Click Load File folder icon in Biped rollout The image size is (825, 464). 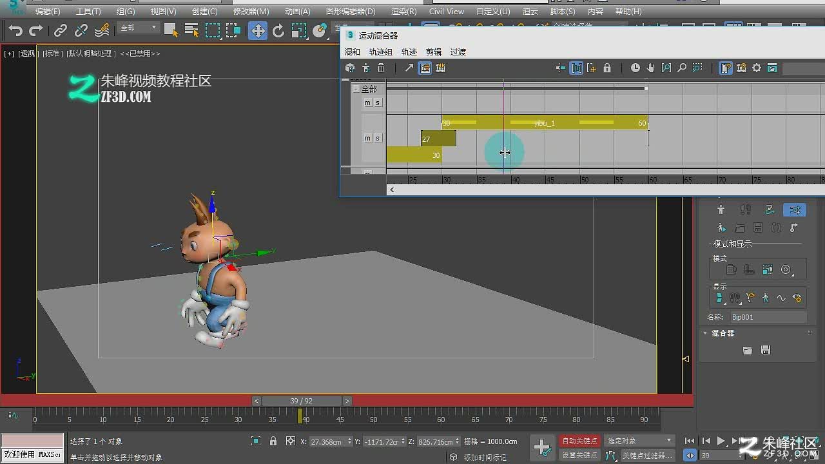739,227
